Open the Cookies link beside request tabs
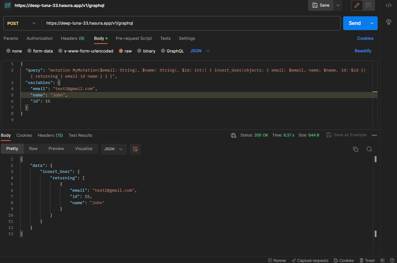The height and width of the screenshot is (263, 397). click(x=365, y=38)
